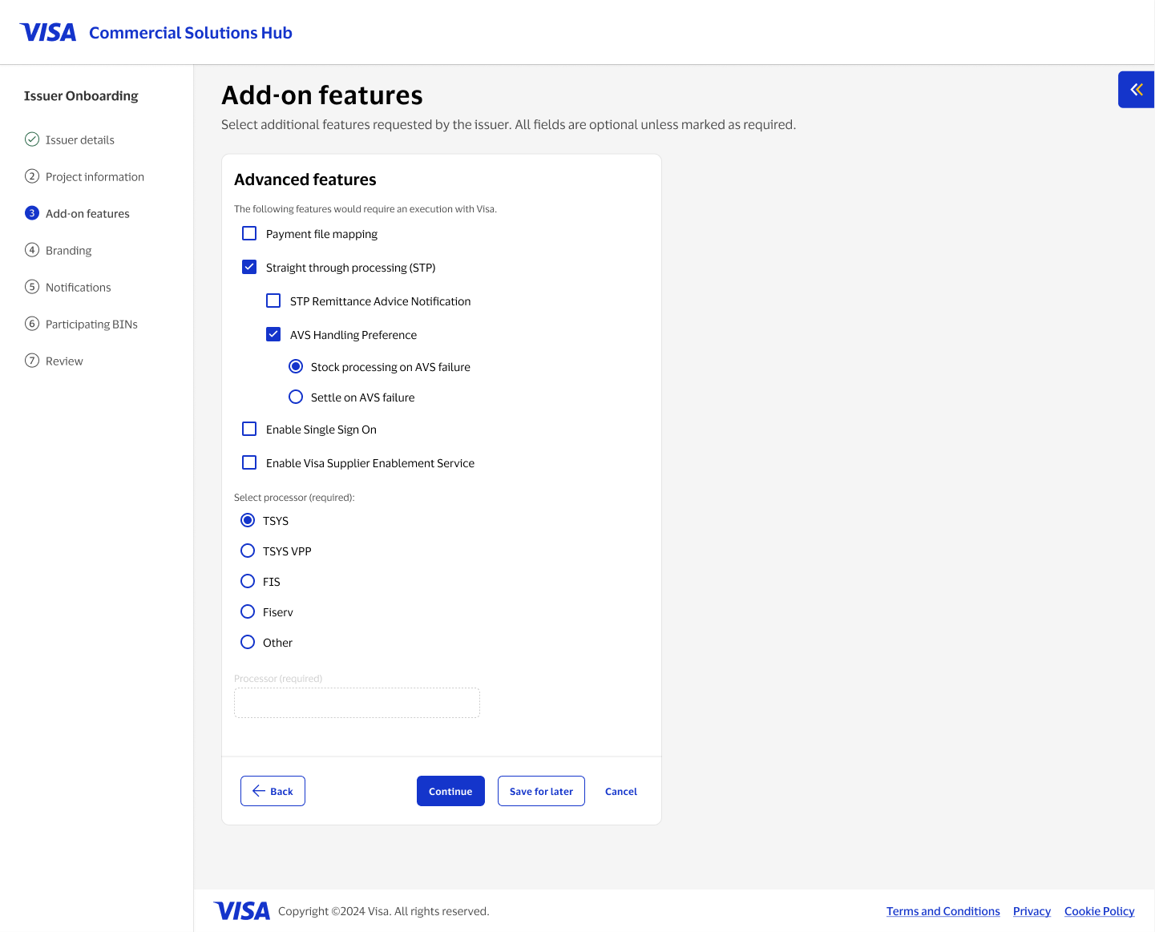
Task: Enable Payment file mapping checkbox
Action: [x=249, y=233]
